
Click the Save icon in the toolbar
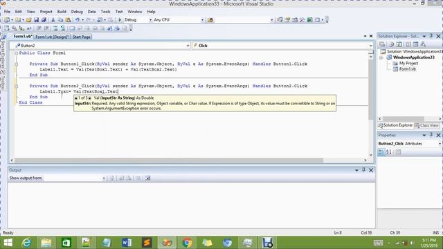click(36, 20)
